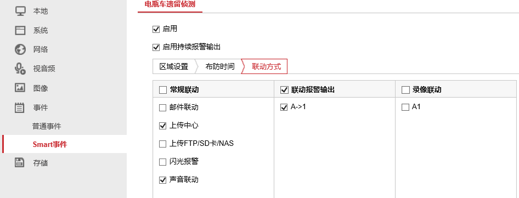
Task: Uncheck the A->1 alarm output
Action: pos(284,108)
